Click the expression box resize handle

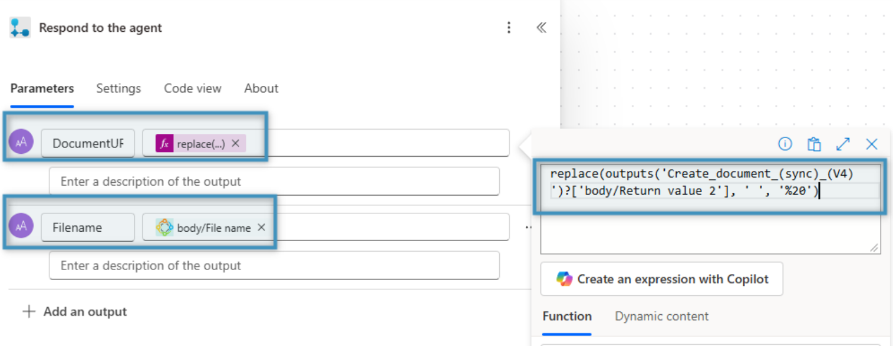click(875, 248)
